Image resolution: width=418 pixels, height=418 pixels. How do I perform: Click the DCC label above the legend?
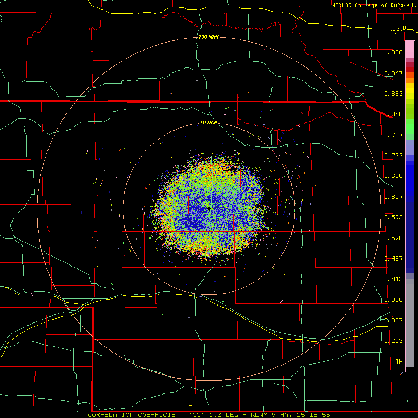408,28
